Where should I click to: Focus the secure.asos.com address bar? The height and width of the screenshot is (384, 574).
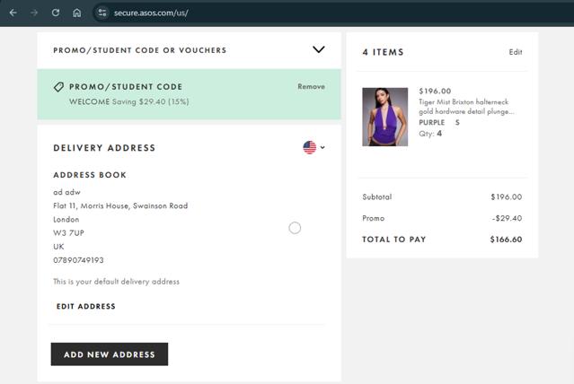269,13
